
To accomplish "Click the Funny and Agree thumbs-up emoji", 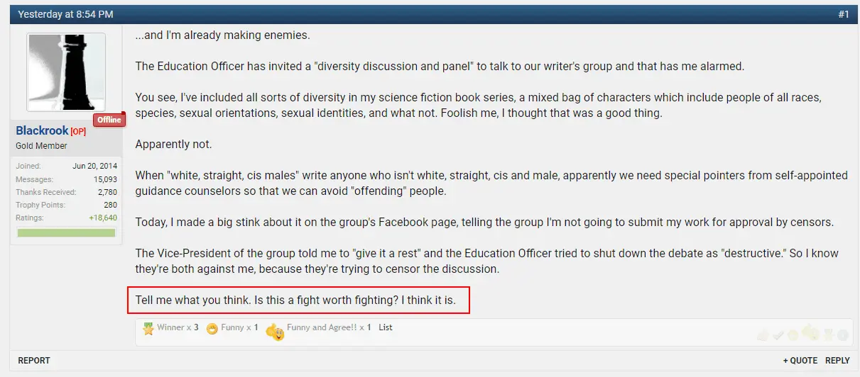I will click(275, 330).
